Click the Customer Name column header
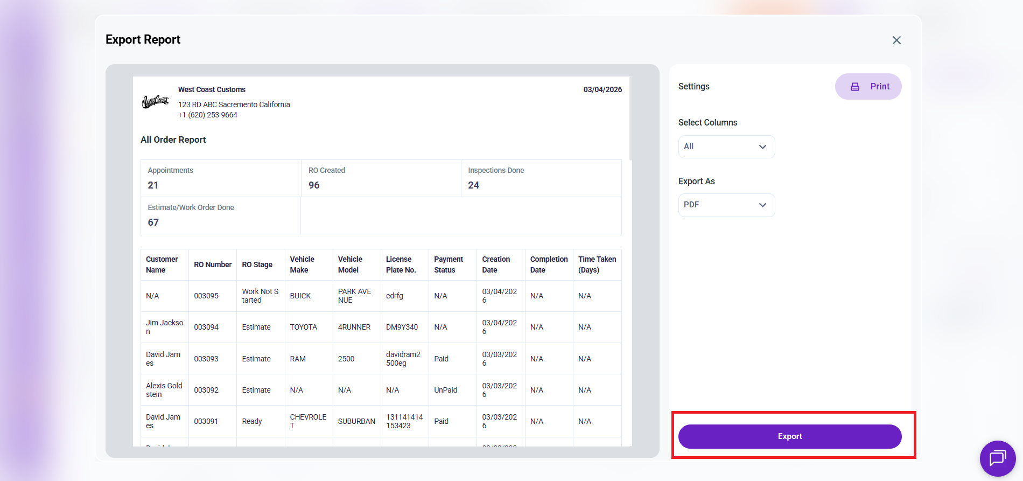The width and height of the screenshot is (1023, 481). click(x=162, y=264)
